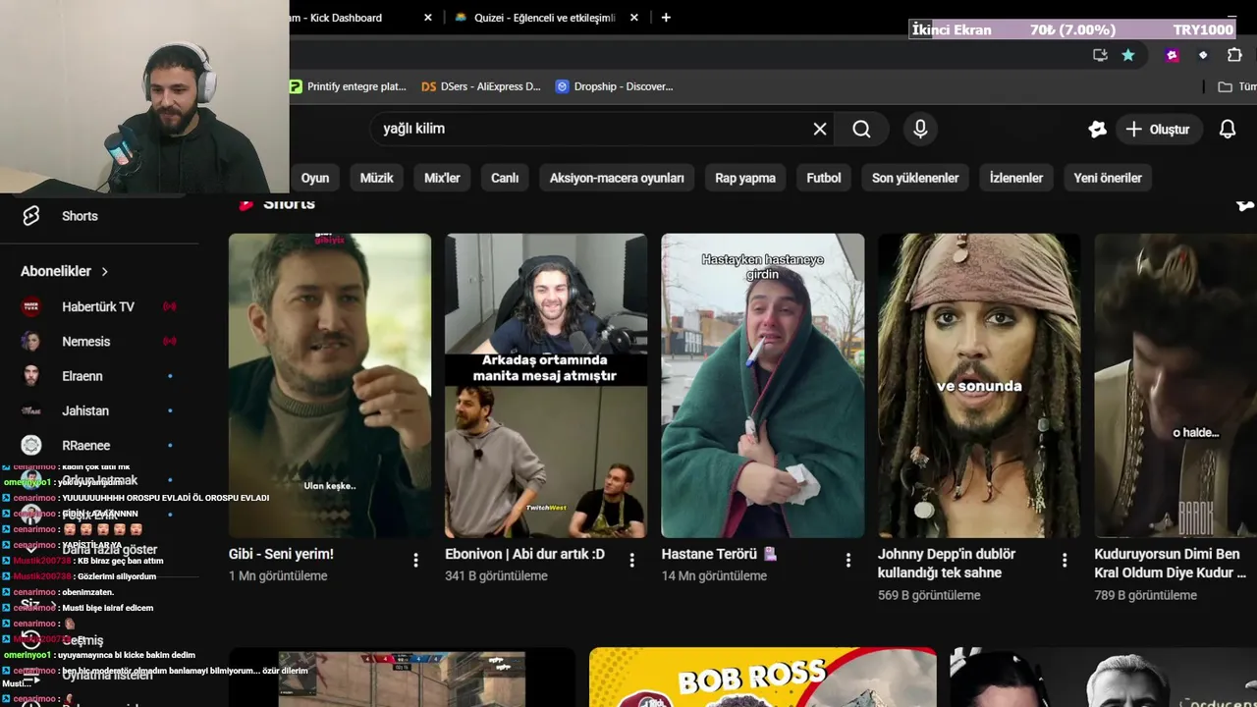
Task: Open Printify entegre plat... bookmark
Action: pyautogui.click(x=348, y=86)
